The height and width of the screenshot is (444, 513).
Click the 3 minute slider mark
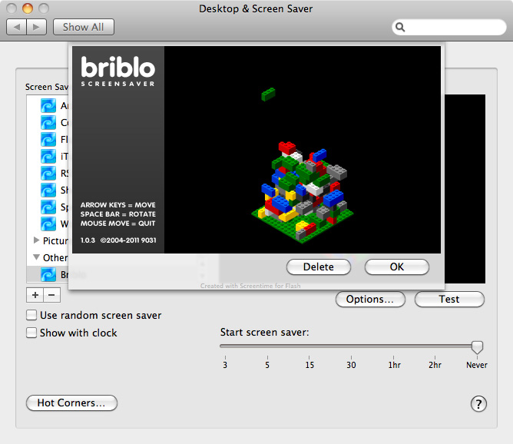[x=225, y=365]
